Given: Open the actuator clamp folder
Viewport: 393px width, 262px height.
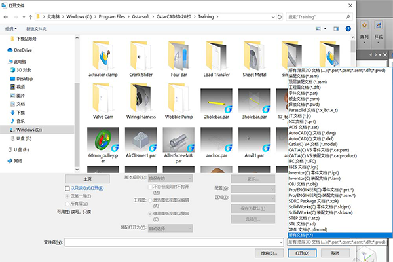Looking at the screenshot, I should (103, 59).
